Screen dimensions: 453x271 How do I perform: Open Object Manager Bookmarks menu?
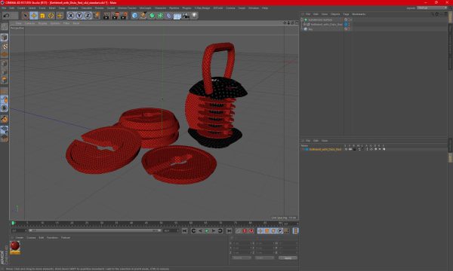359,14
